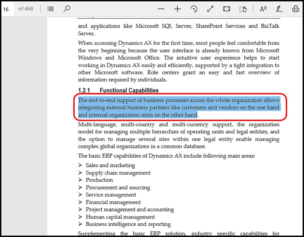
Task: Click the 'Sales and marketing' bullet
Action: [x=110, y=165]
